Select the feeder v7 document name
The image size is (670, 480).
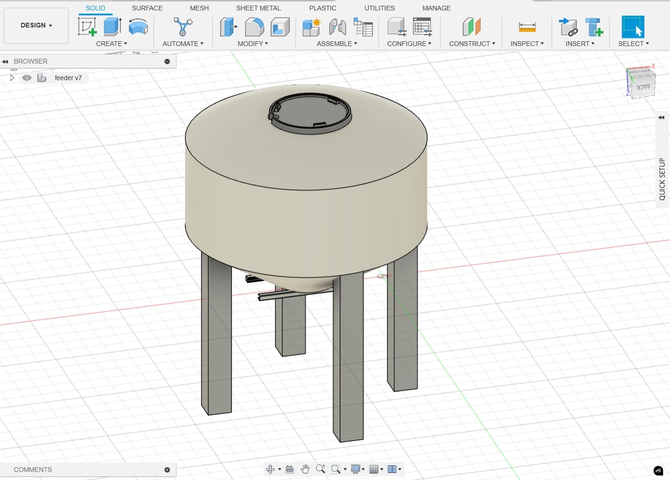[x=68, y=78]
